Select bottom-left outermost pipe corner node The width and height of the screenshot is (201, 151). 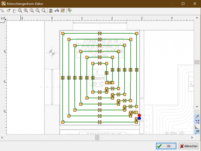(x=63, y=122)
